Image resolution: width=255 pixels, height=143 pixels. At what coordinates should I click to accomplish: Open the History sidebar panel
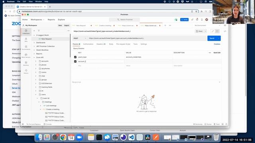pyautogui.click(x=26, y=71)
